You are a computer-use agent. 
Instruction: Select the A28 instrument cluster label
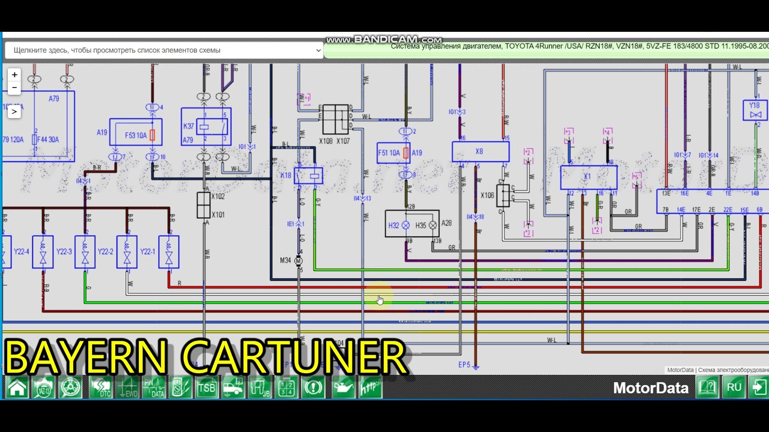(446, 223)
